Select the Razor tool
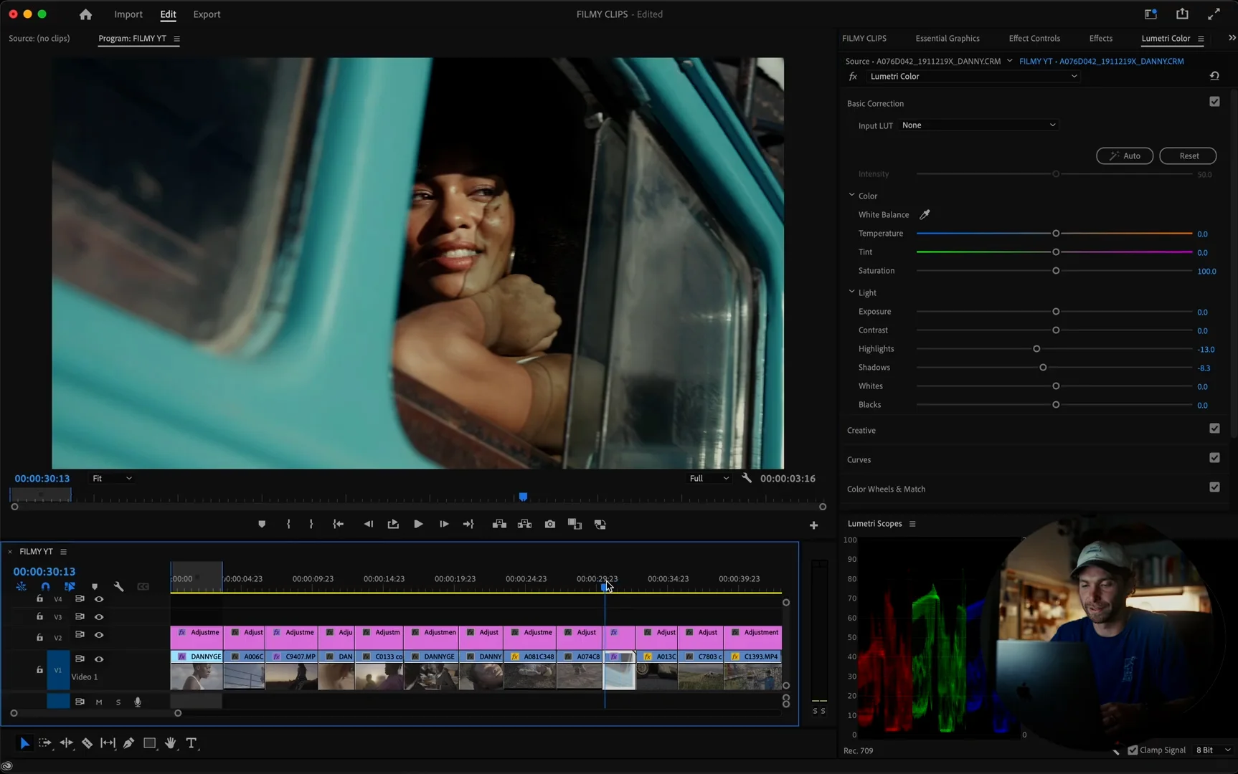This screenshot has height=774, width=1238. pos(87,743)
